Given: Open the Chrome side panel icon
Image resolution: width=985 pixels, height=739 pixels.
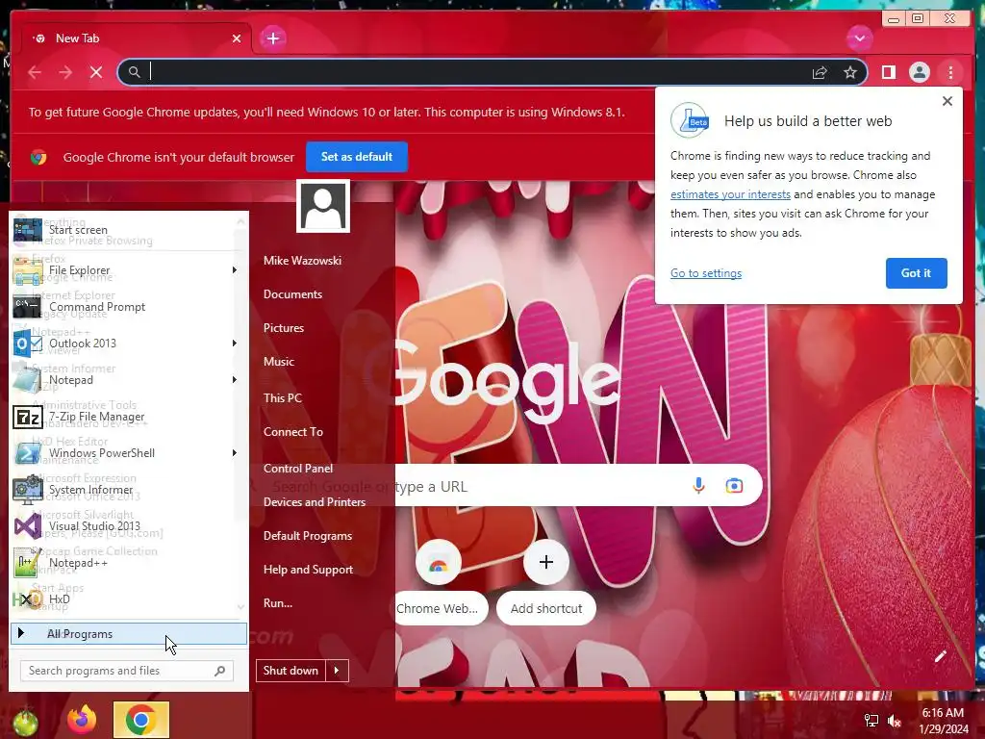Looking at the screenshot, I should 888,72.
